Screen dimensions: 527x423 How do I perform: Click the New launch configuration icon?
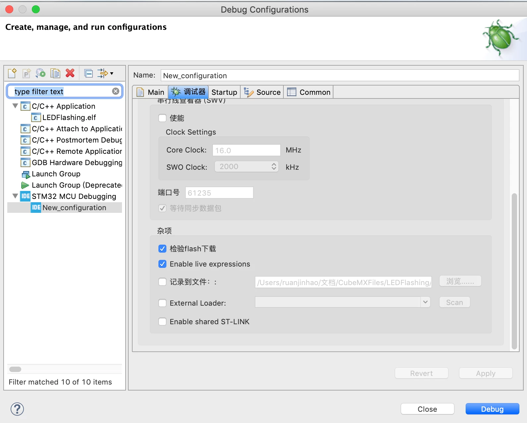[x=12, y=73]
